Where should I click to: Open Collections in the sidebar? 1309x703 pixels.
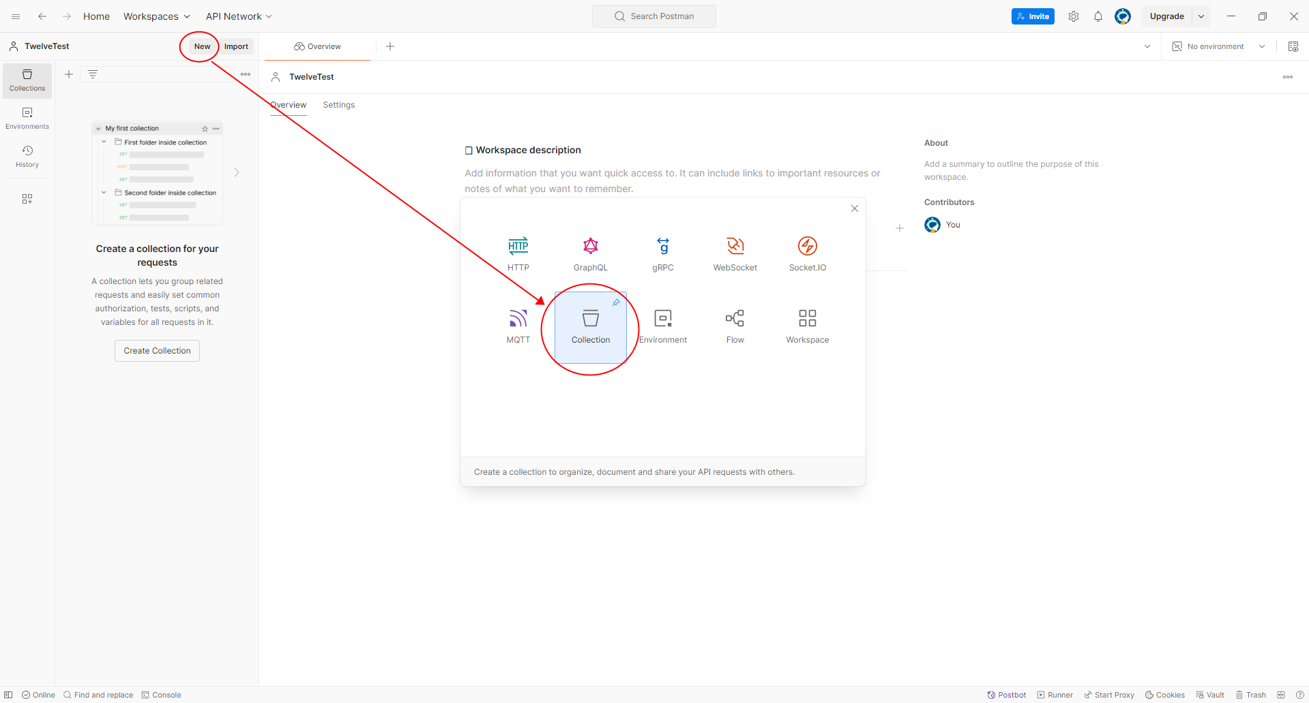tap(27, 80)
